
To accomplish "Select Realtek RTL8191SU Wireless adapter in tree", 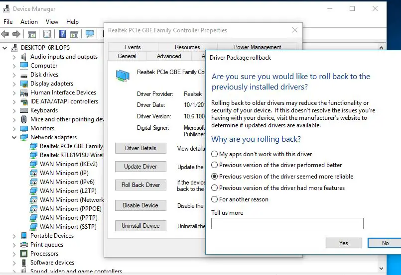I will coord(67,155).
